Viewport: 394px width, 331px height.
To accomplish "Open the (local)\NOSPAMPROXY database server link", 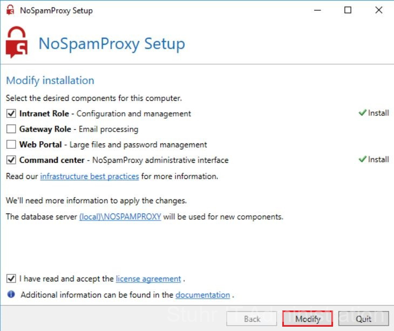I will [x=120, y=217].
